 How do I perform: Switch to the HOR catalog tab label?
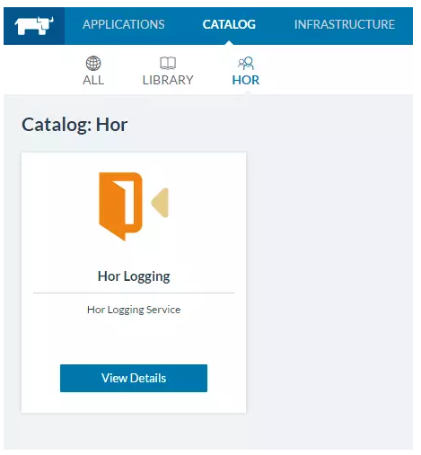(246, 80)
